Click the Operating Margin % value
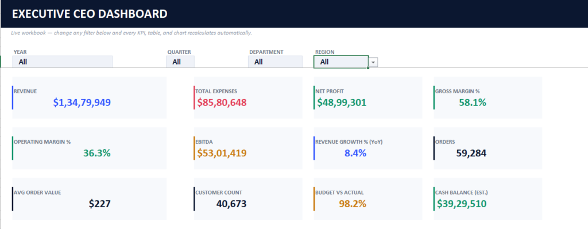 tap(96, 153)
